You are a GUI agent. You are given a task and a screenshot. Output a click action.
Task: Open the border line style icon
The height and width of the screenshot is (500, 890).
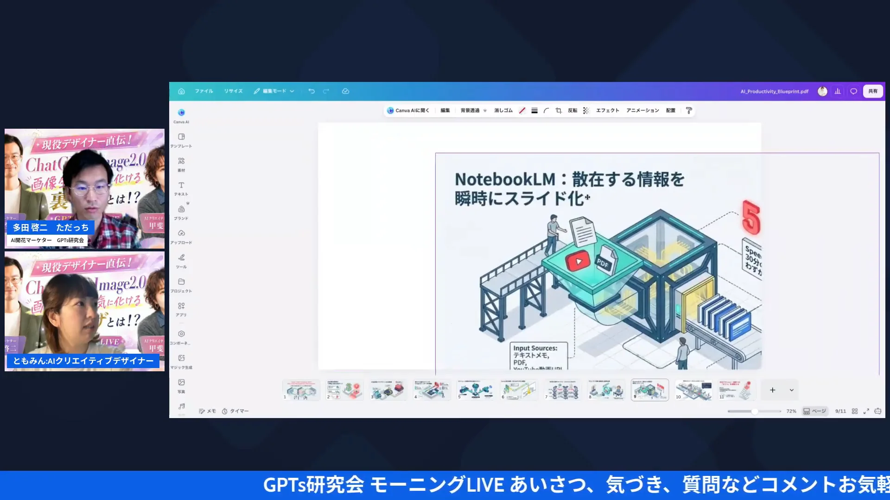(534, 111)
